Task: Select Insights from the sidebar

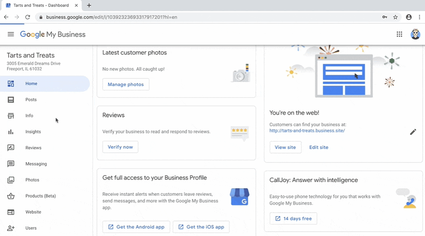Action: [33, 132]
